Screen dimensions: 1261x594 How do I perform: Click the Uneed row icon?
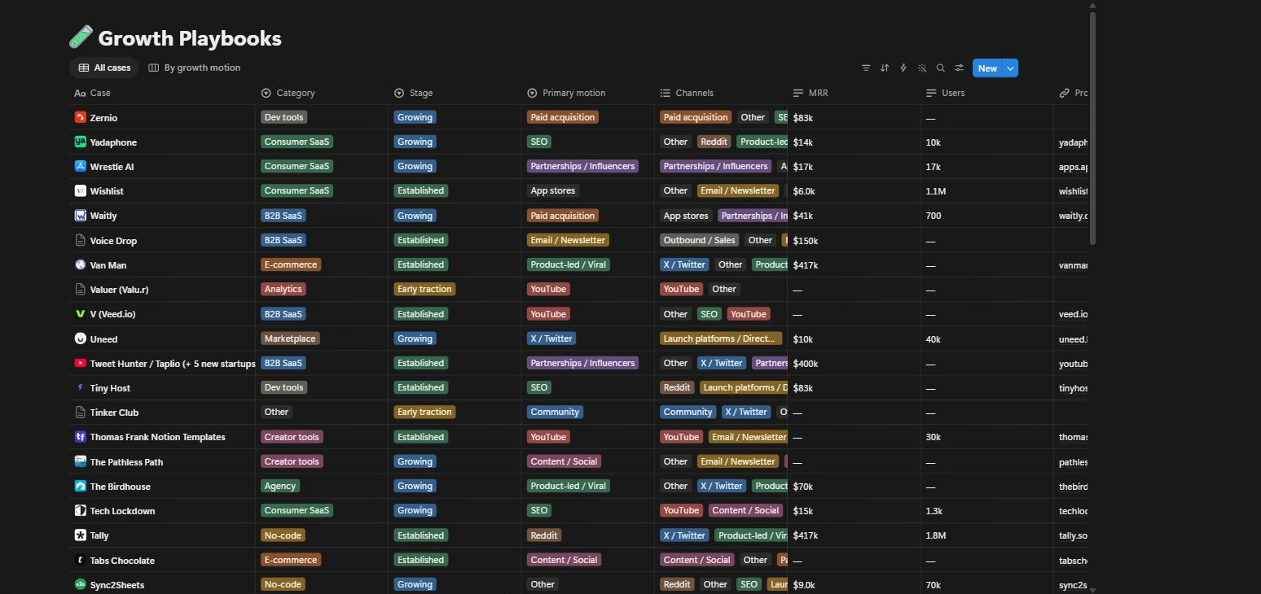pos(80,338)
